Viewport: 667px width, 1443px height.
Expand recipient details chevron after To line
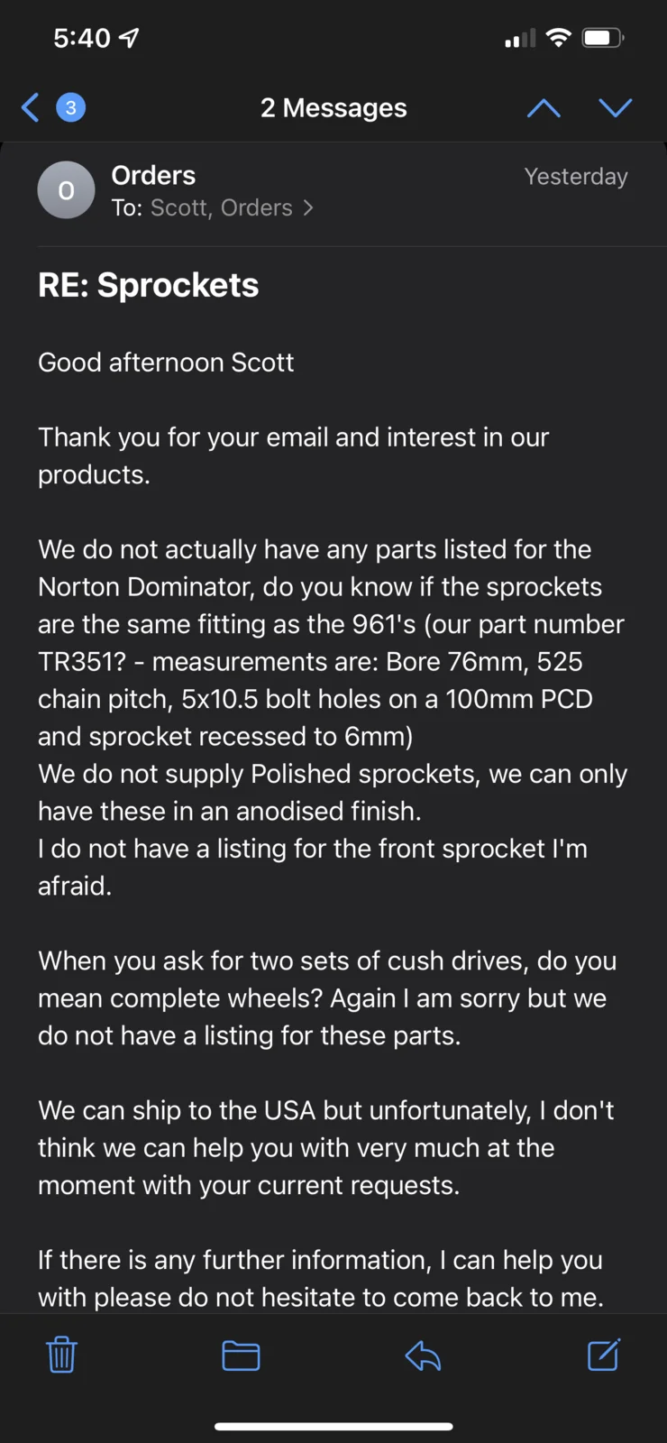pos(308,208)
